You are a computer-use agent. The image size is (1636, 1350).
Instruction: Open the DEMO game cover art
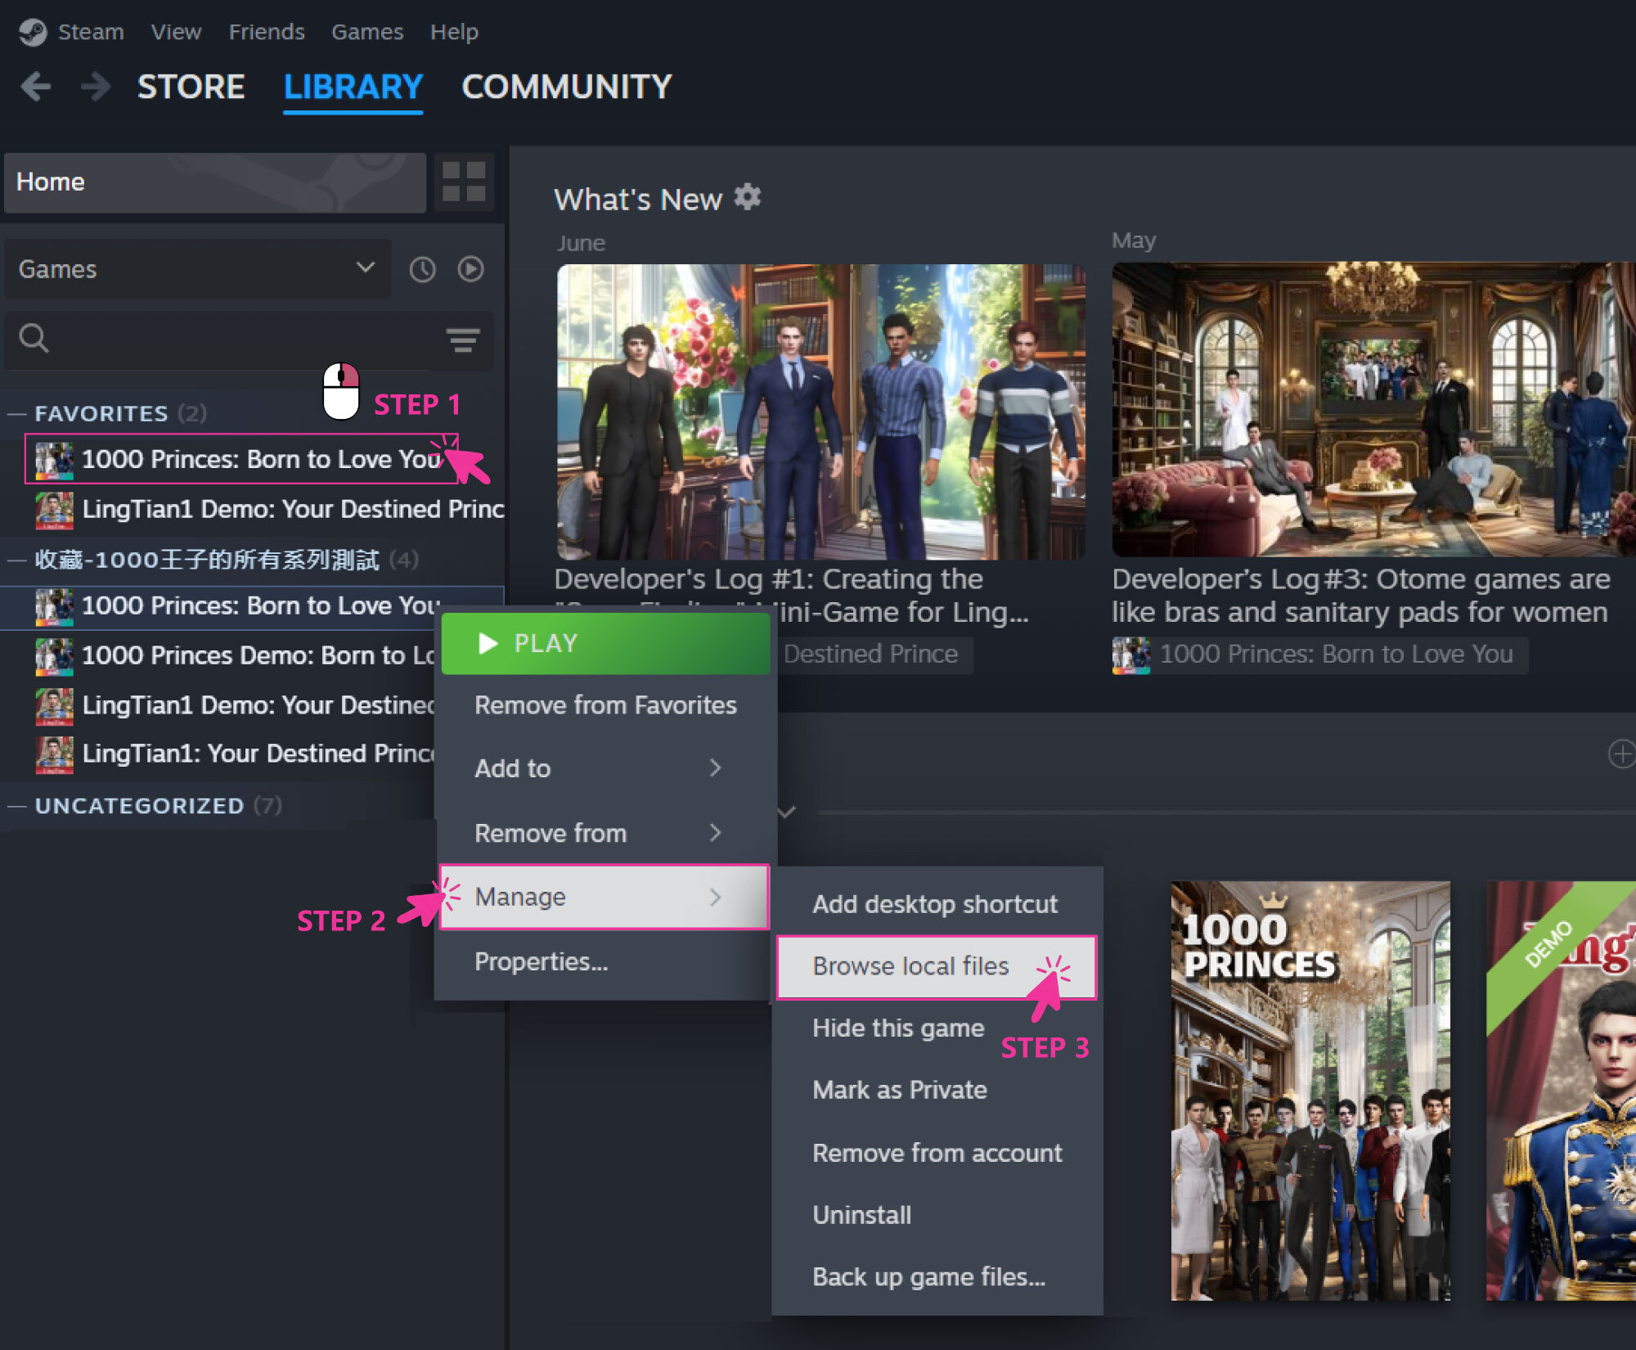click(1561, 1091)
